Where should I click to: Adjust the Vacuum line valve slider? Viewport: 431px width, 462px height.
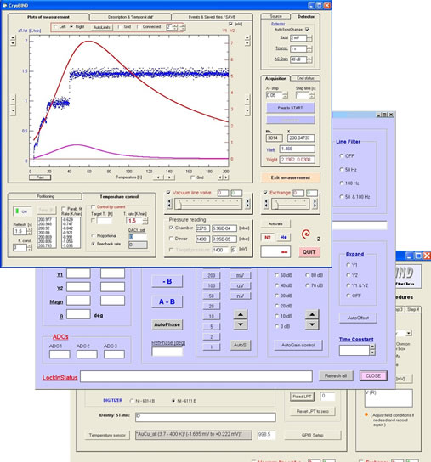point(208,204)
